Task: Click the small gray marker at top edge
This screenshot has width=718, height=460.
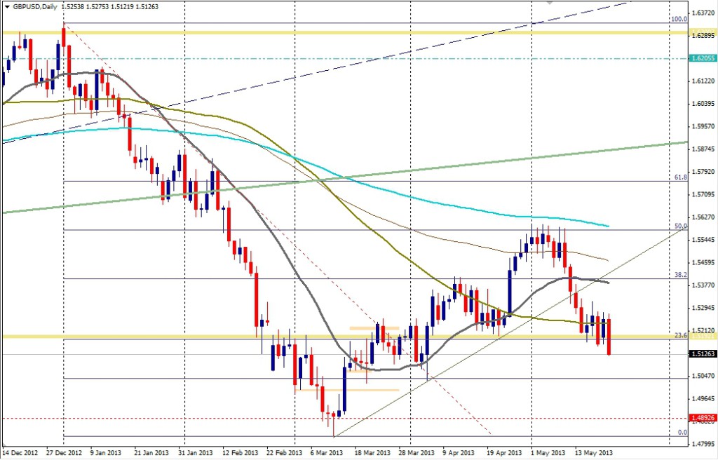Action: [x=548, y=2]
